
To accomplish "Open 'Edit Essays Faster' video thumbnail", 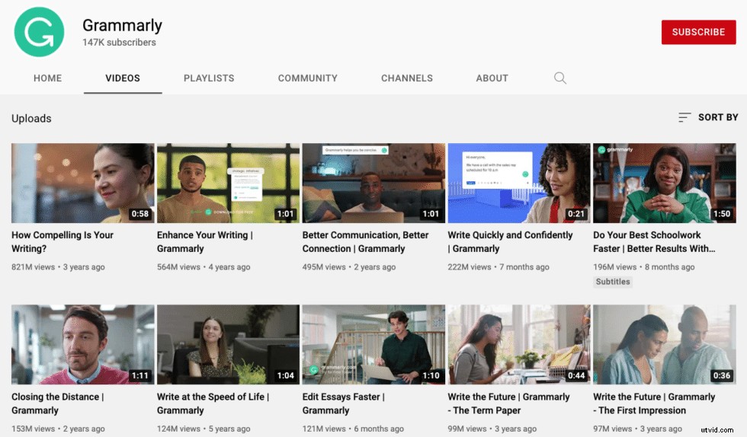I will point(373,345).
